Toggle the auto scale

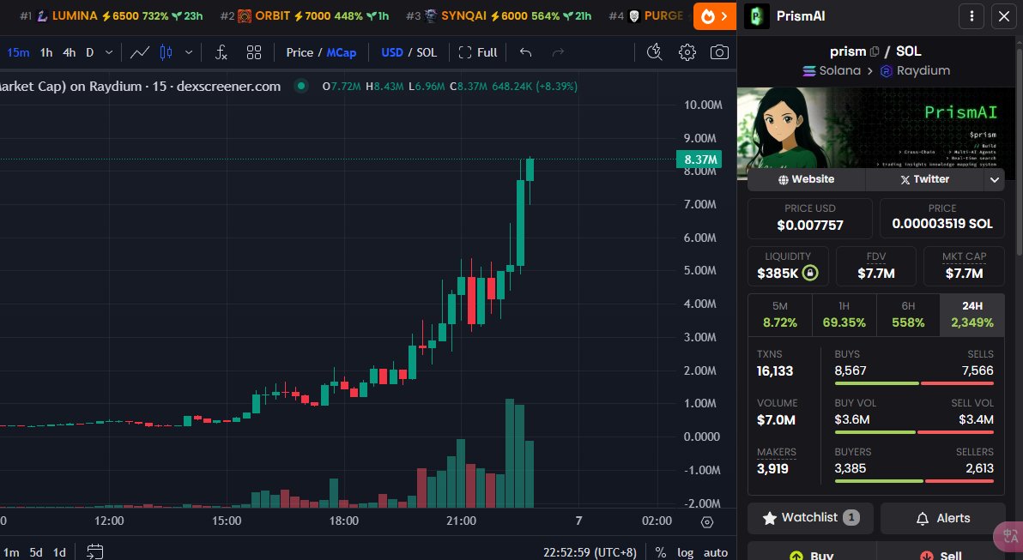coord(715,552)
